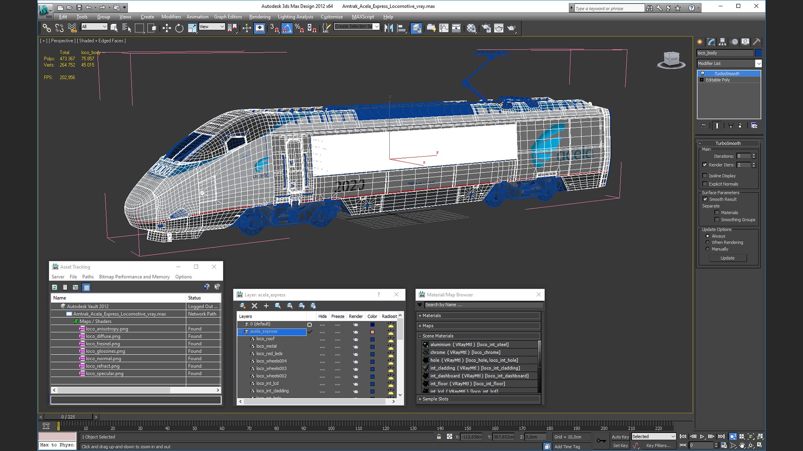Click Create New Layer plus icon
803x451 pixels.
pyautogui.click(x=266, y=306)
